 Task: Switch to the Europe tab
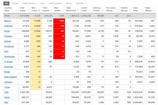click(15, 3)
